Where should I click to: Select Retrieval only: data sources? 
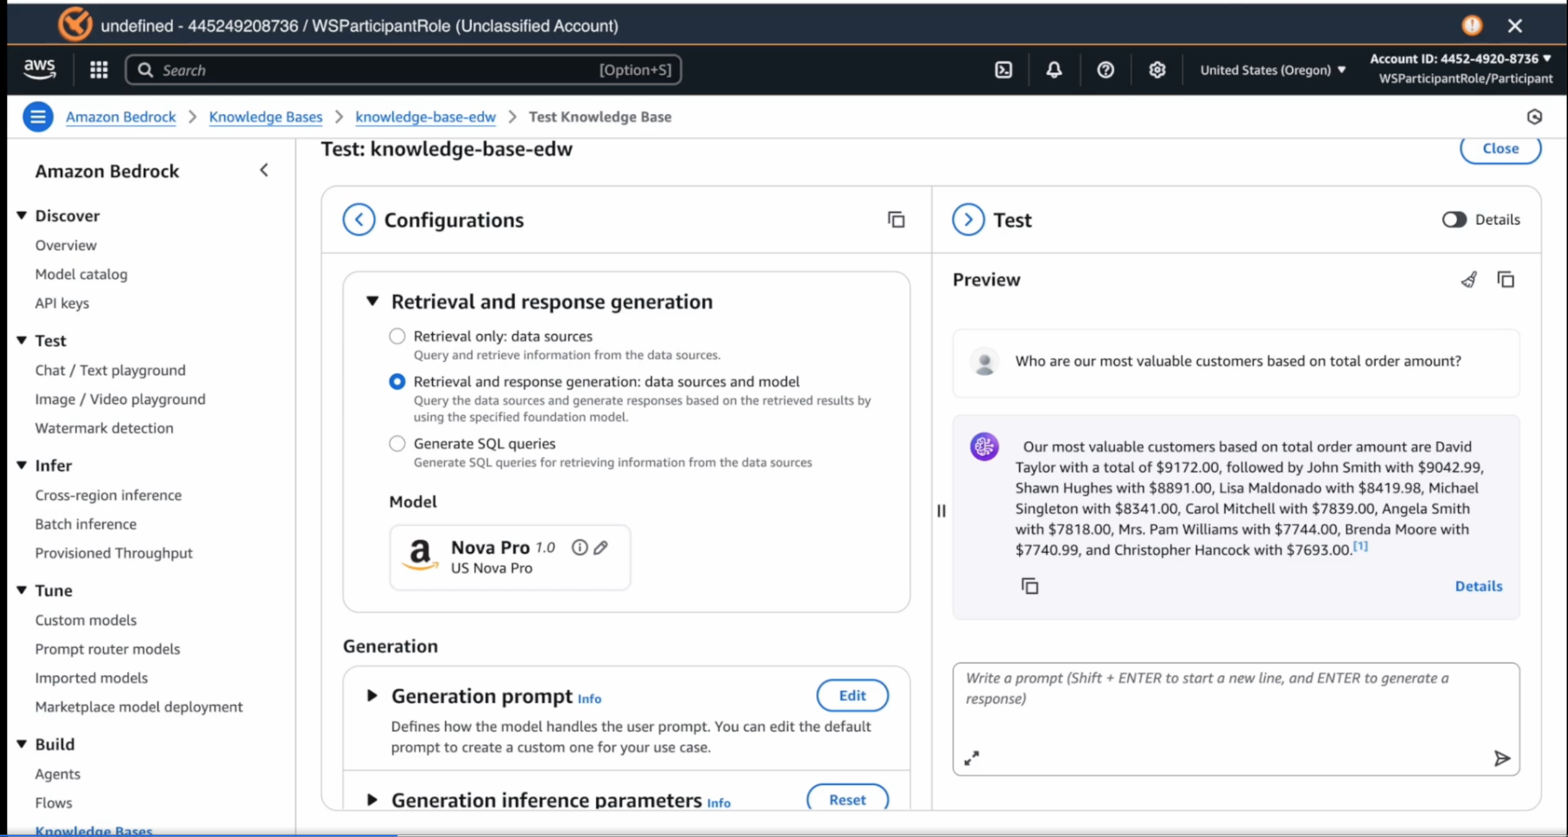tap(397, 336)
